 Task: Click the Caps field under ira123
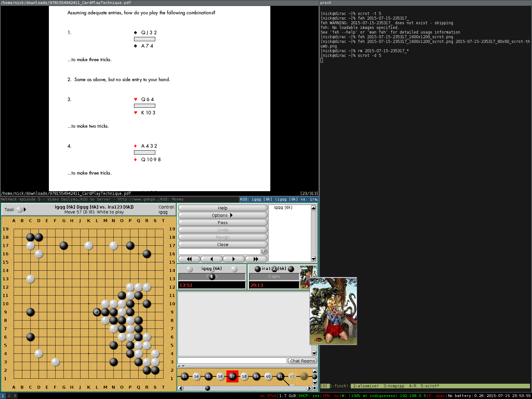(x=274, y=276)
